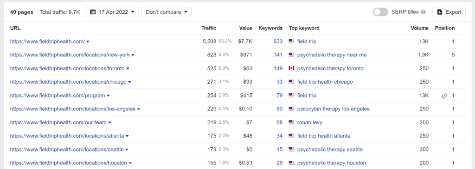Click US flag beside psychedelic therapy near me
Image resolution: width=475 pixels, height=169 pixels.
point(291,55)
